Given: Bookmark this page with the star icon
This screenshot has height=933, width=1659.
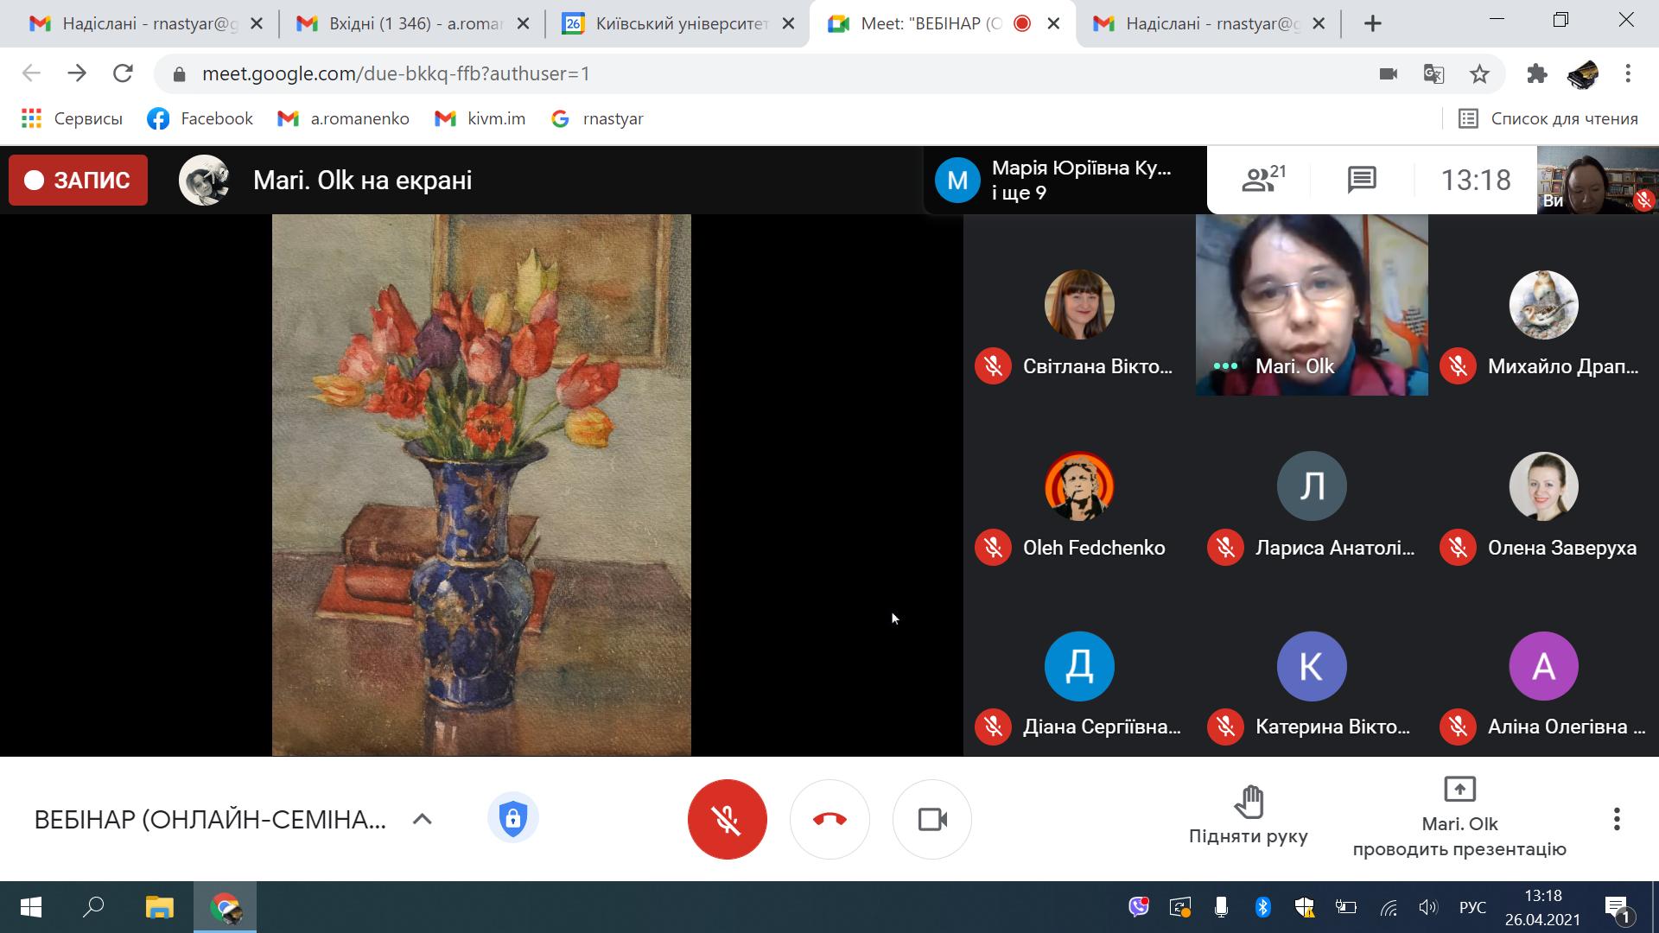Looking at the screenshot, I should (x=1479, y=74).
